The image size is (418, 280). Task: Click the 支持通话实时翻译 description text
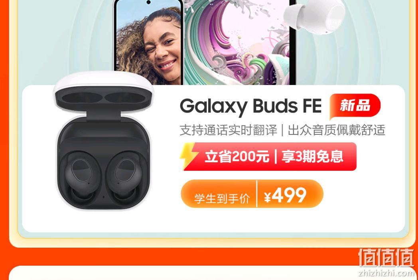tap(229, 130)
